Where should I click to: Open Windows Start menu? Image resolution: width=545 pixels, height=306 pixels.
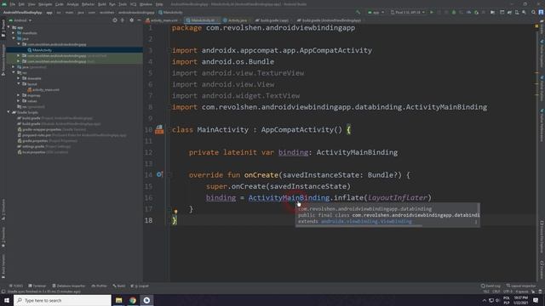click(7, 300)
